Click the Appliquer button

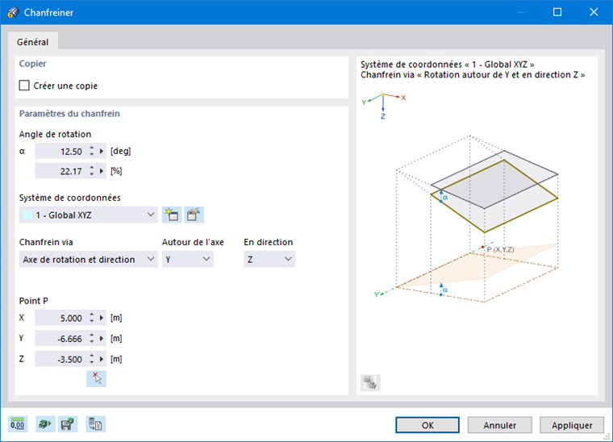tap(572, 425)
